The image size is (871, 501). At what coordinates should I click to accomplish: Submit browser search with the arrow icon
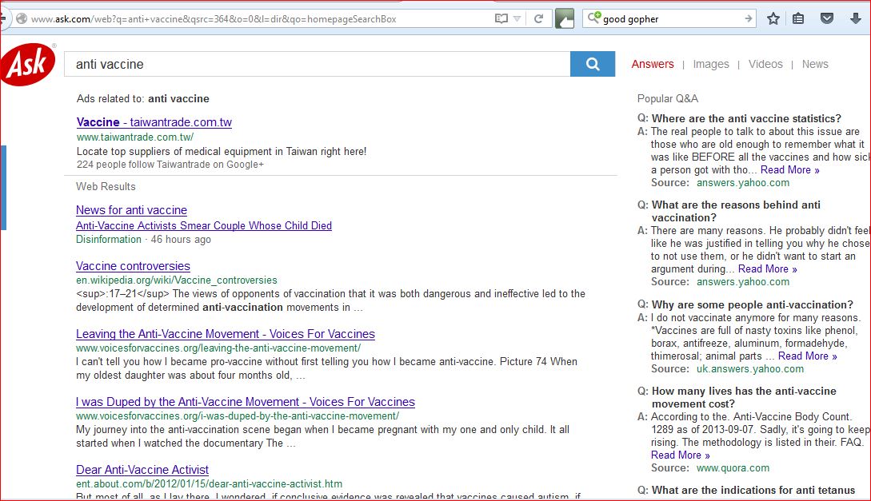click(x=749, y=19)
